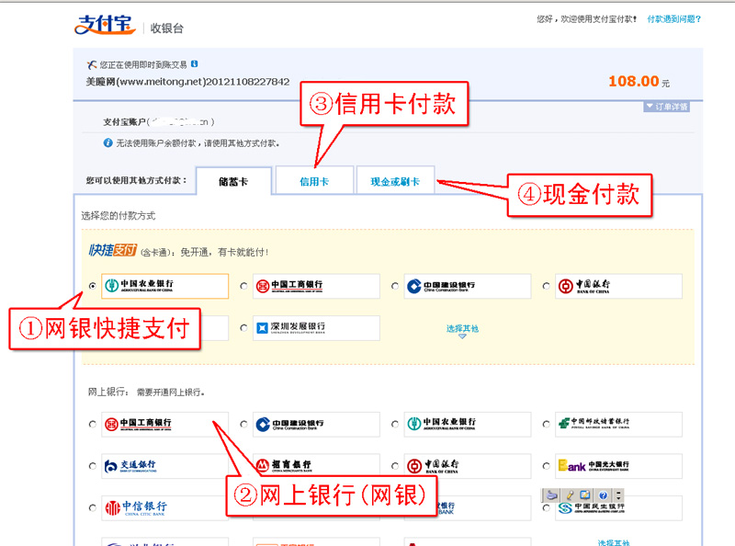Image resolution: width=735 pixels, height=546 pixels.
Task: Click the blue info icon before 无法使用账户余额付款
Action: click(x=107, y=142)
